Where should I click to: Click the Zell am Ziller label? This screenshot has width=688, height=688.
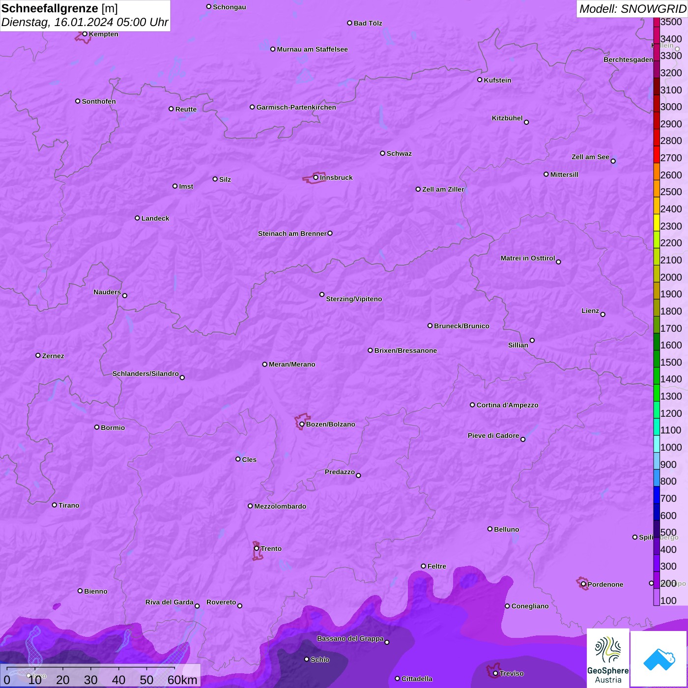click(443, 189)
